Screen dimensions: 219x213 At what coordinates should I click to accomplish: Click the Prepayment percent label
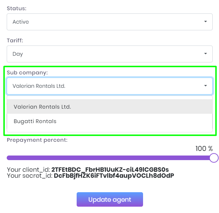[37, 140]
